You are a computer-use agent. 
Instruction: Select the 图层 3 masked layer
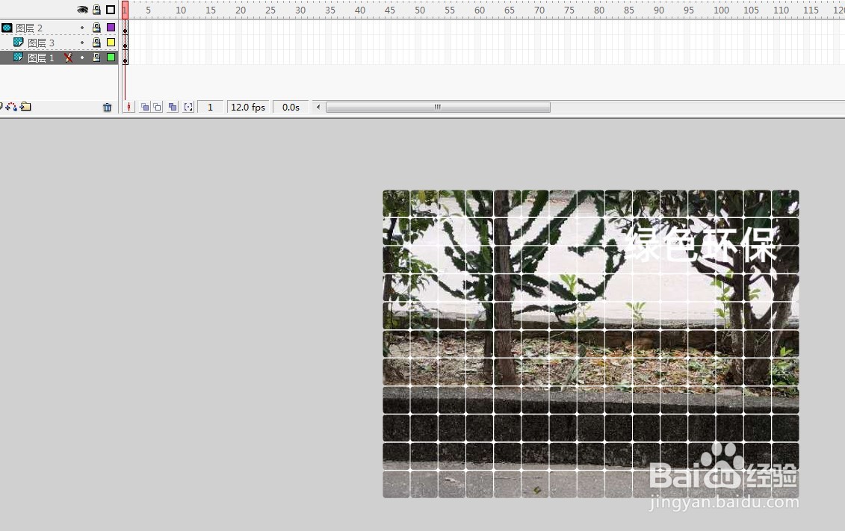click(59, 43)
